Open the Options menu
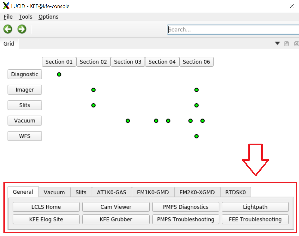 point(48,17)
